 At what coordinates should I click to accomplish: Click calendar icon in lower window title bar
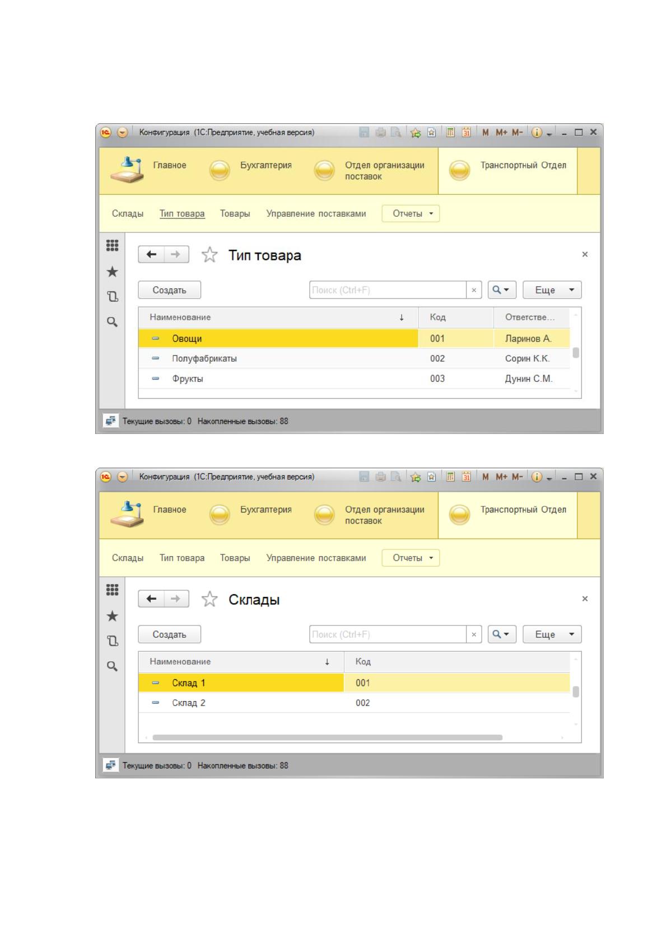click(x=466, y=477)
